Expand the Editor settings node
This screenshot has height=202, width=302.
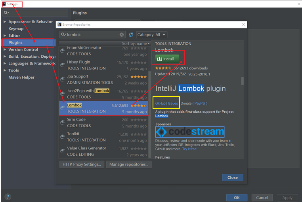click(5, 36)
